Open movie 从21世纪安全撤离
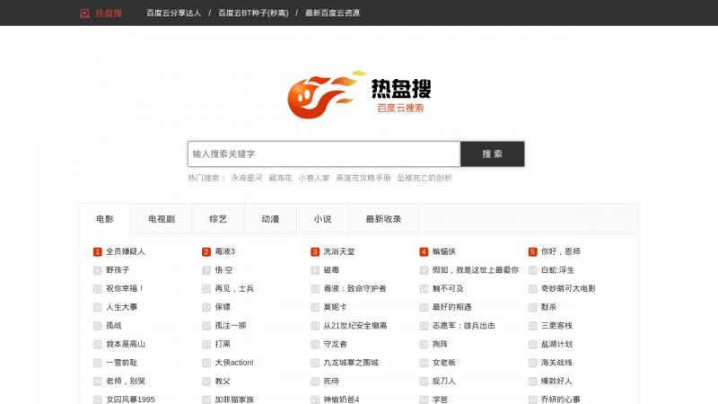This screenshot has width=718, height=404. tap(355, 325)
